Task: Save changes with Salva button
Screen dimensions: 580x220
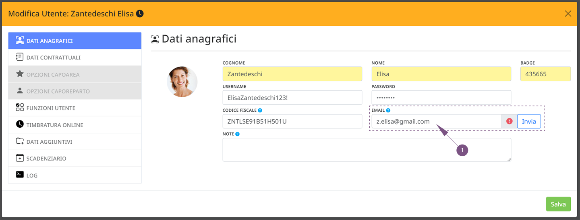Action: tap(558, 204)
